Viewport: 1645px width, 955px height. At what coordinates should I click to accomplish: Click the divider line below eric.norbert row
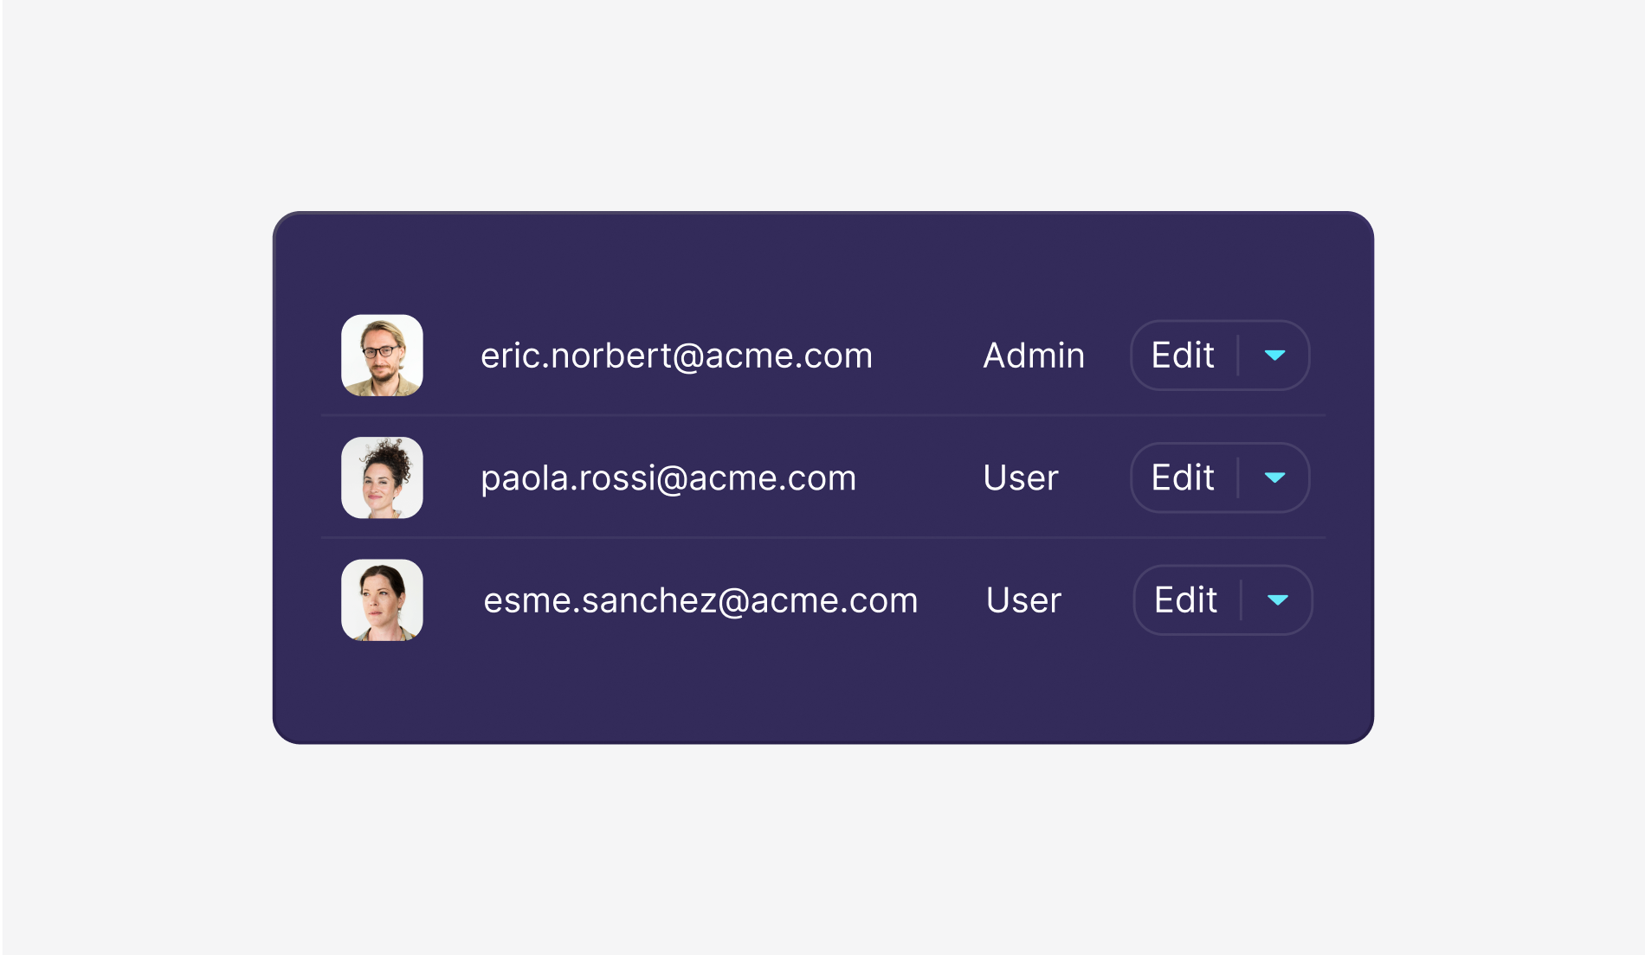822,415
